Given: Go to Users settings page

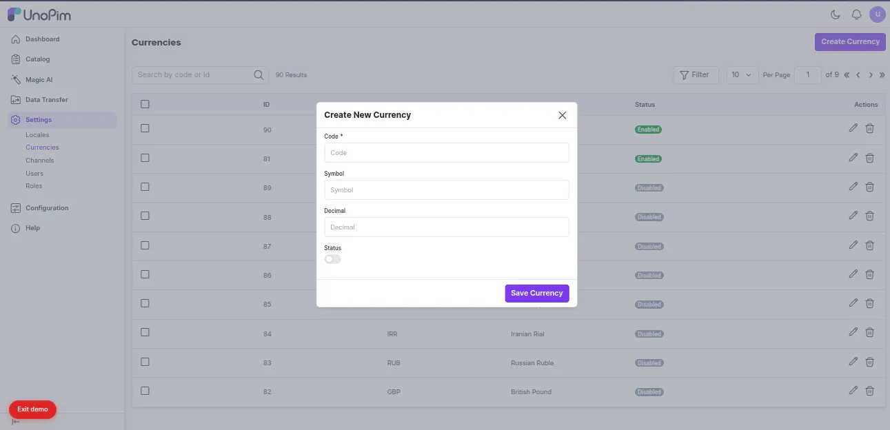Looking at the screenshot, I should pos(34,174).
